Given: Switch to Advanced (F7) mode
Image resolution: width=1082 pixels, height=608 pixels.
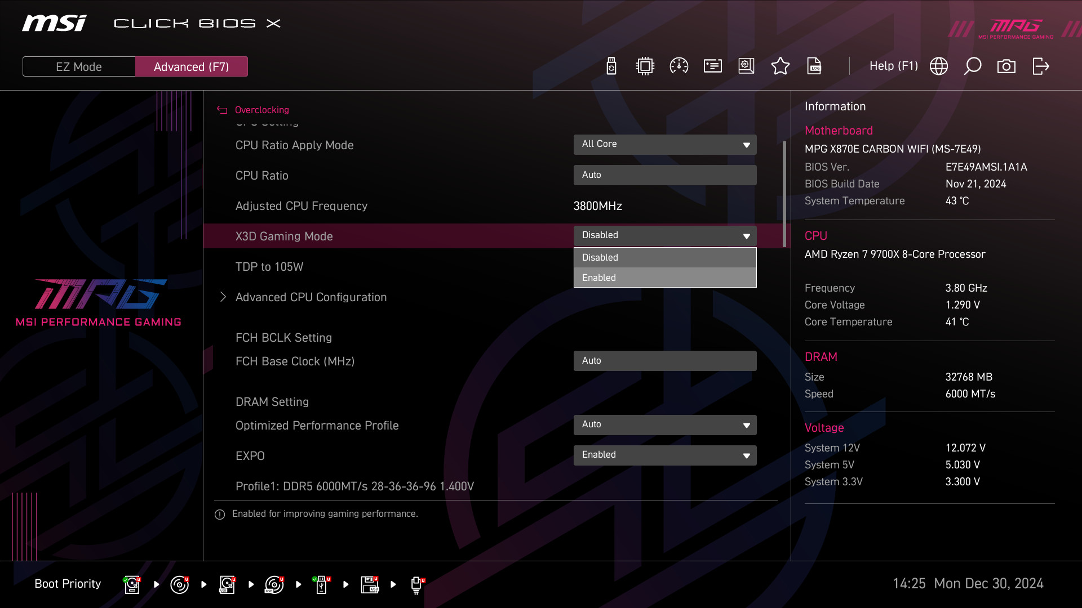Looking at the screenshot, I should (x=192, y=66).
